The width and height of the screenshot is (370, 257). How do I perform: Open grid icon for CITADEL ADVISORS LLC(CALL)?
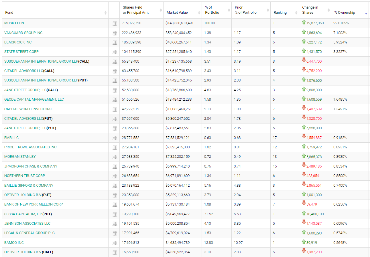115,71
